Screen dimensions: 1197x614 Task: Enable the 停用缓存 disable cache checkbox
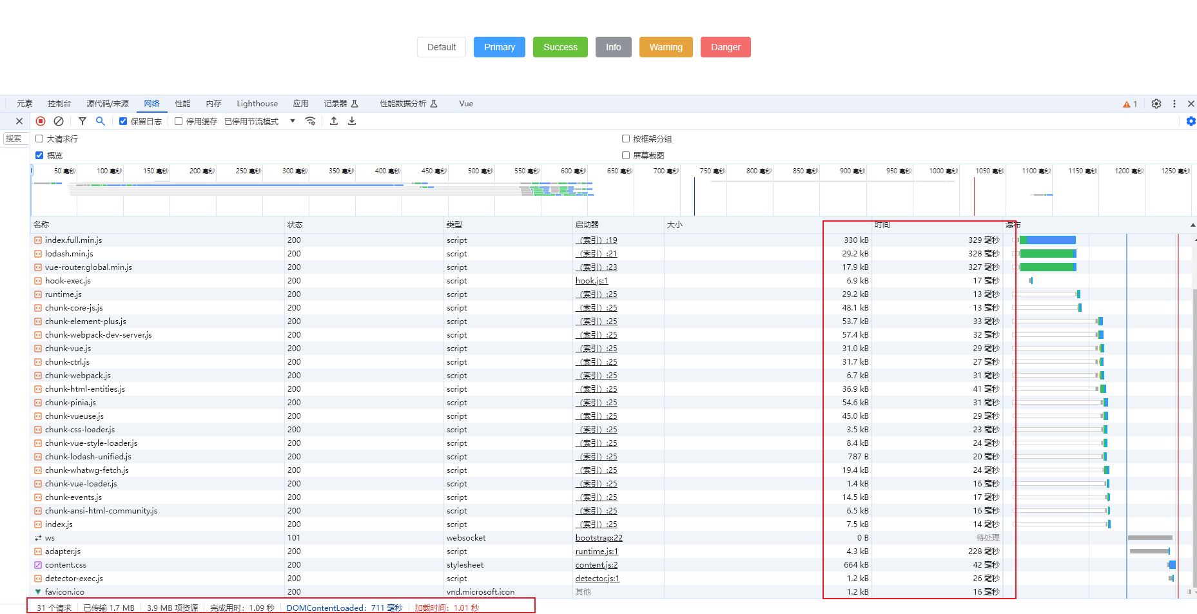[x=179, y=121]
